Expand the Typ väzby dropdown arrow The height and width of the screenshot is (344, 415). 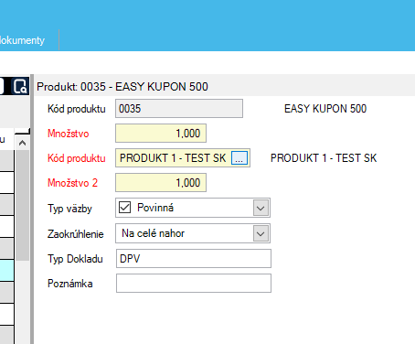pos(261,208)
